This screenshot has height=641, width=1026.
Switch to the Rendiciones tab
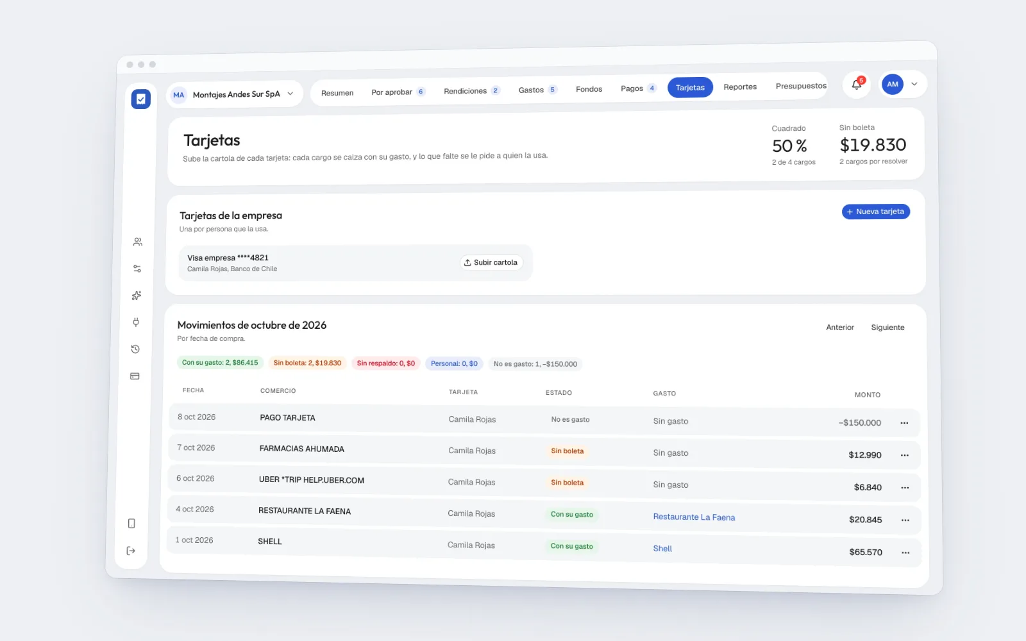471,91
